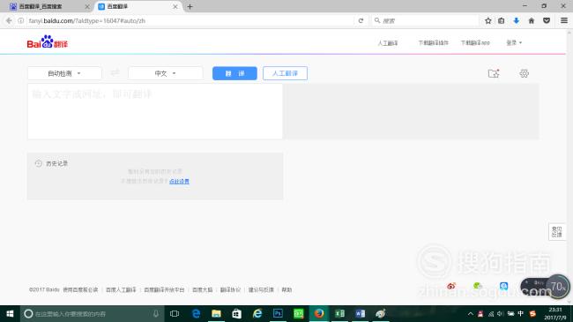Expand the 登录 login dropdown
Screen dimensions: 573x322
(x=514, y=43)
